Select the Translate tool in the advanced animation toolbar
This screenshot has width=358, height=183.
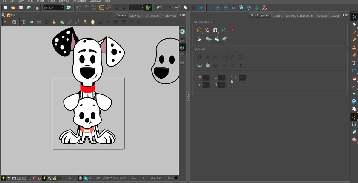(211, 7)
